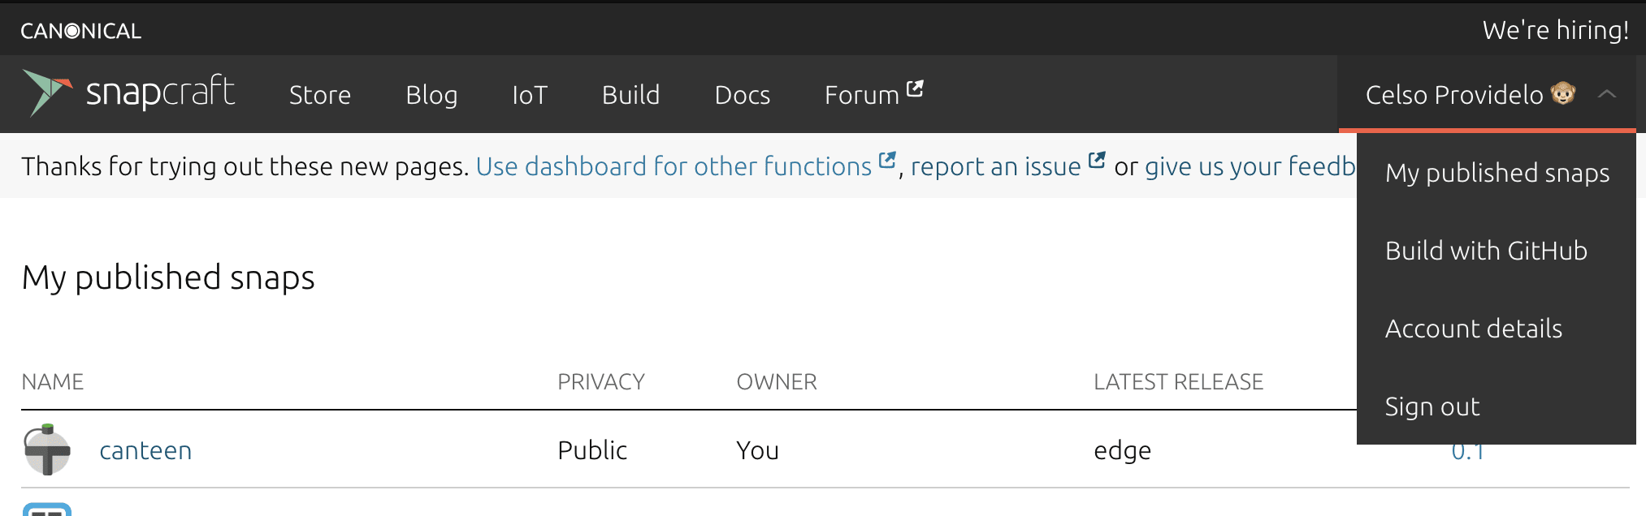The width and height of the screenshot is (1646, 516).
Task: Go to the Blog page
Action: (x=431, y=95)
